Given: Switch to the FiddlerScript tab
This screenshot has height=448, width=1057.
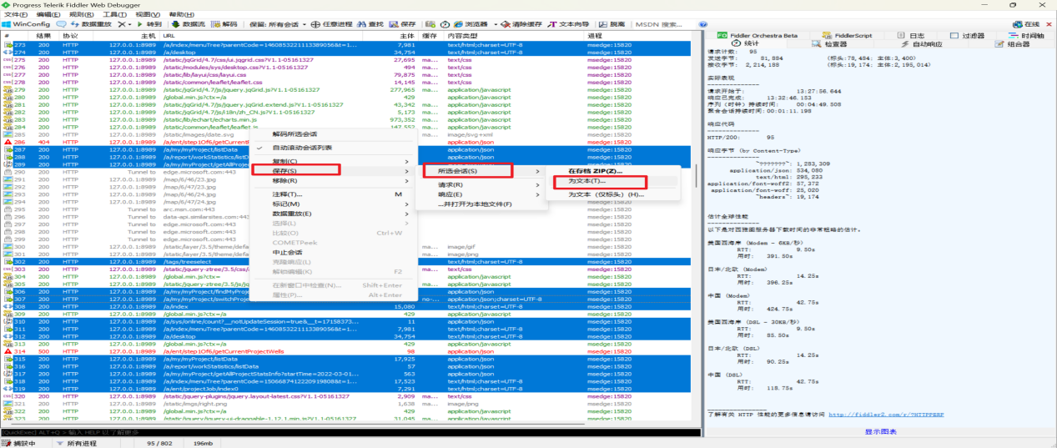Looking at the screenshot, I should pyautogui.click(x=847, y=35).
